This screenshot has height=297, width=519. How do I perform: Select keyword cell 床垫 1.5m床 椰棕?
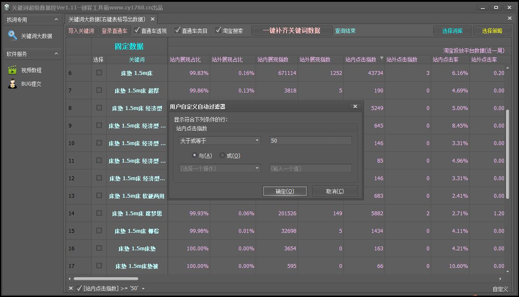pyautogui.click(x=137, y=231)
